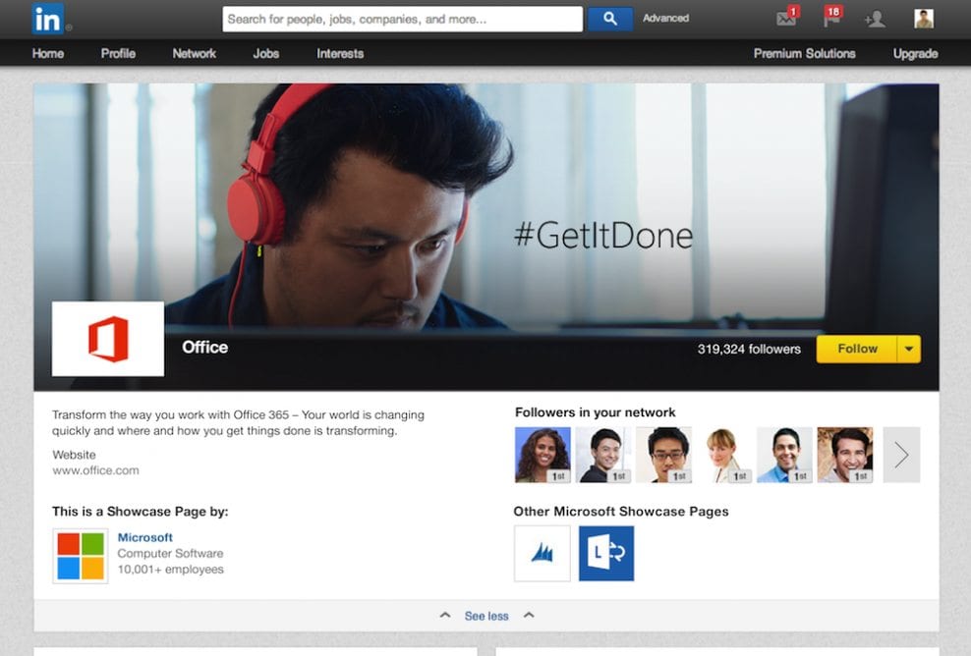Open the Premium Solutions menu
971x656 pixels.
click(805, 54)
